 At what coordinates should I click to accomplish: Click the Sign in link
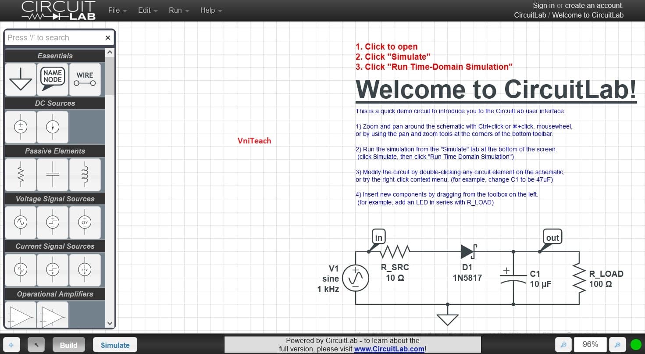click(x=543, y=5)
